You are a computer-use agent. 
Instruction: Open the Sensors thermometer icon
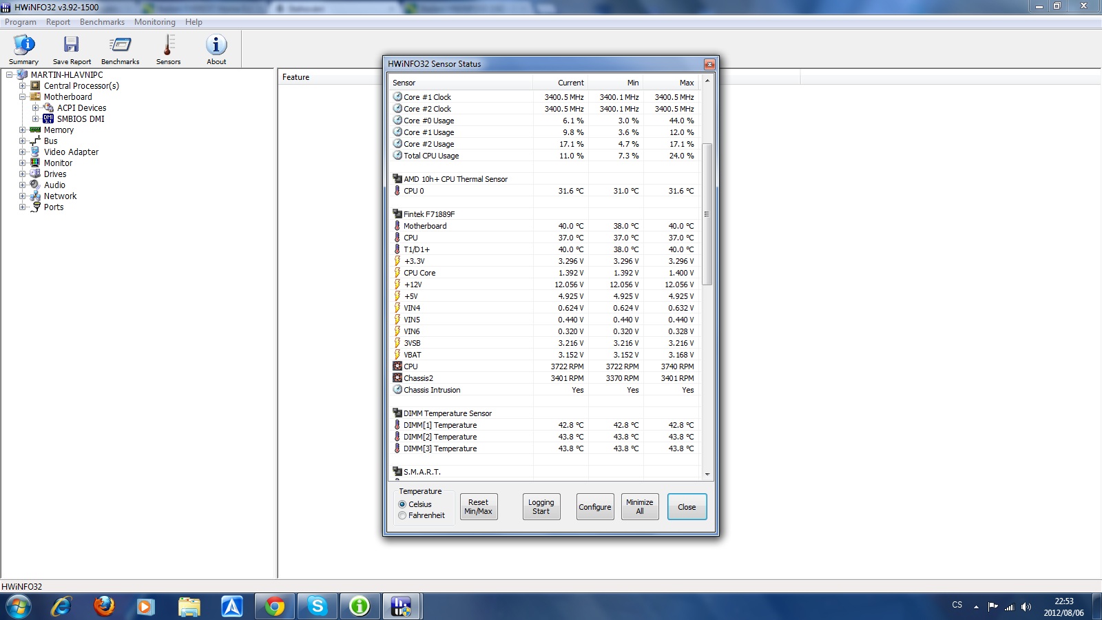pos(168,45)
